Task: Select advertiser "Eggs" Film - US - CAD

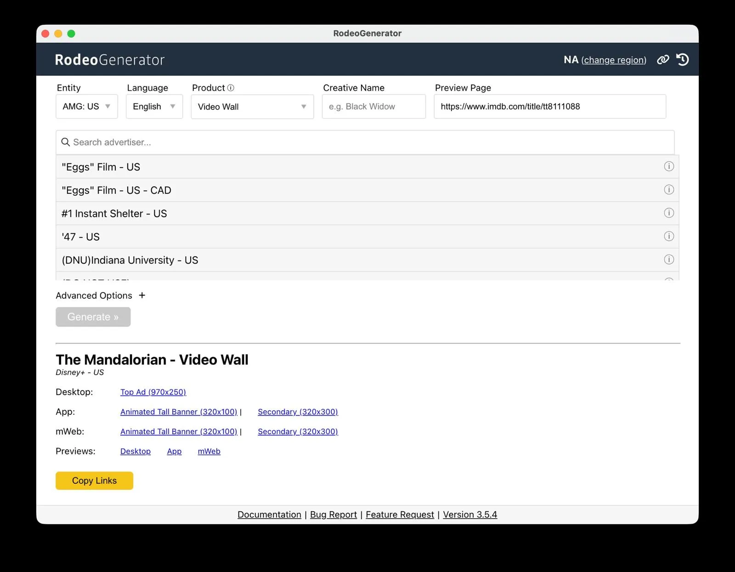Action: tap(367, 190)
